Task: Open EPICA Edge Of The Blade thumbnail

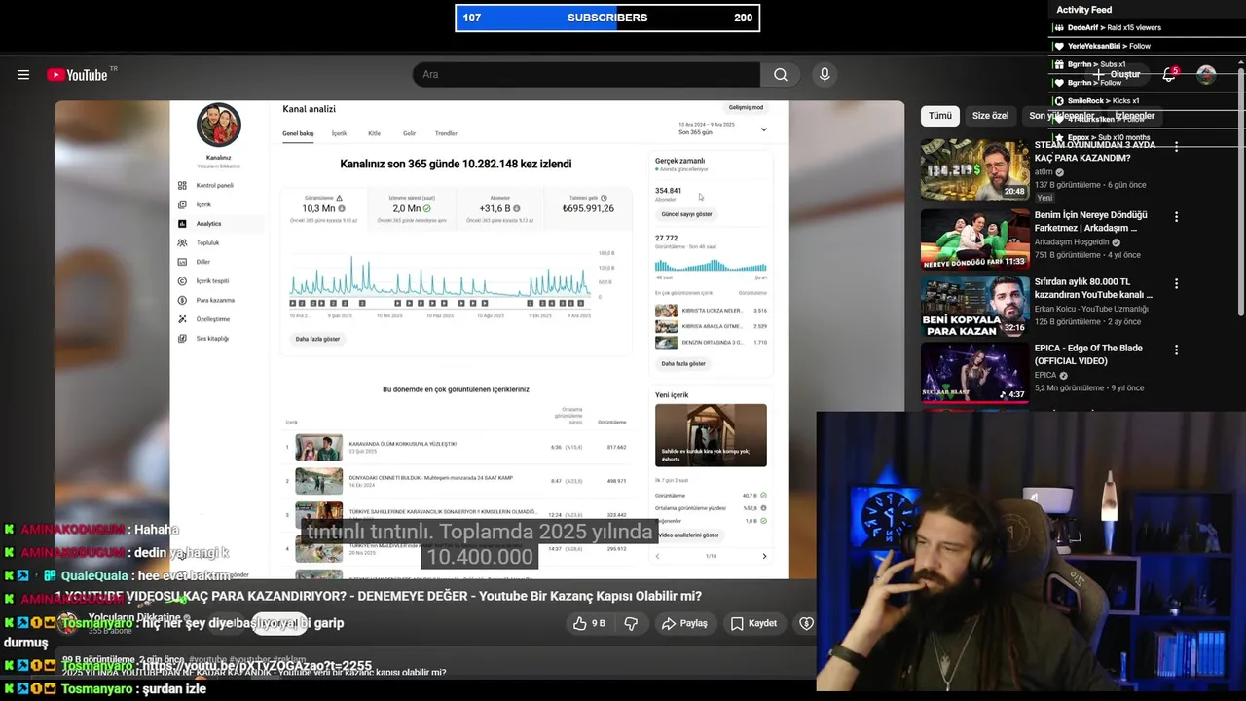Action: pyautogui.click(x=975, y=372)
